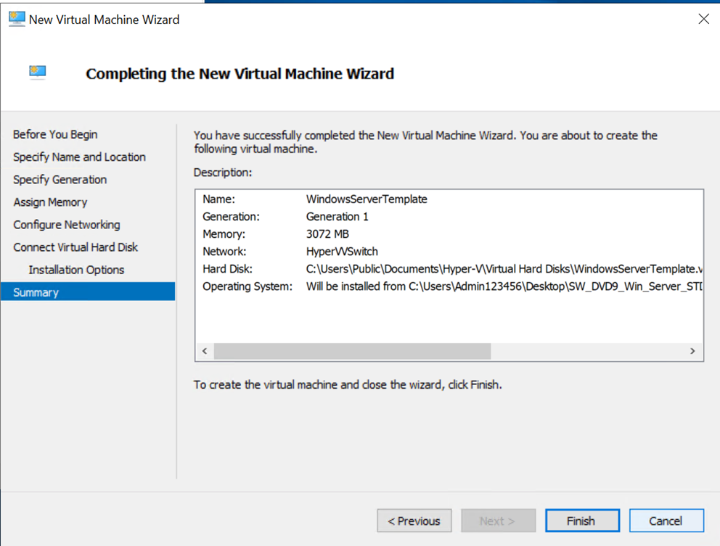Open the 'Configure Networking' step
This screenshot has height=546, width=720.
(x=66, y=225)
